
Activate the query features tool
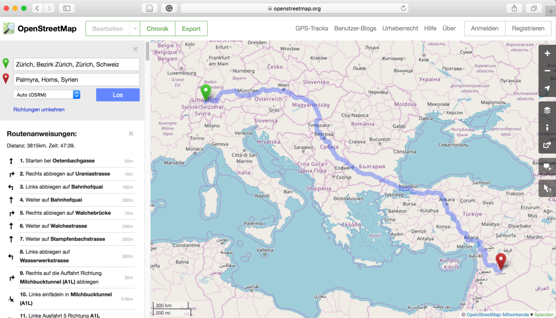pos(547,189)
